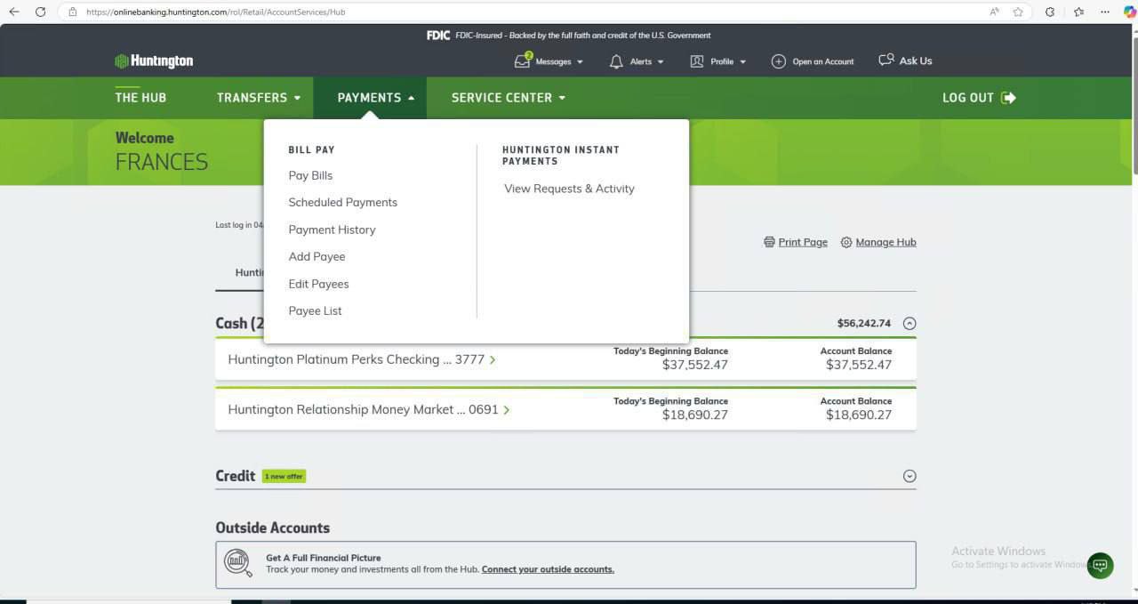1138x604 pixels.
Task: Click the Cash total $56,242.74
Action: [863, 324]
